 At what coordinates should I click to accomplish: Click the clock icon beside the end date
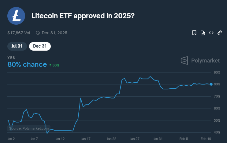tap(38, 33)
